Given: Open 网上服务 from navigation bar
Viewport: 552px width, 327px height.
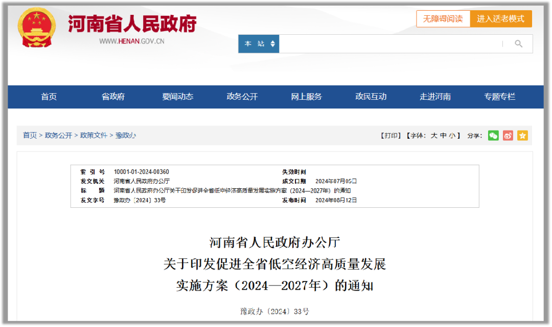Looking at the screenshot, I should (307, 97).
